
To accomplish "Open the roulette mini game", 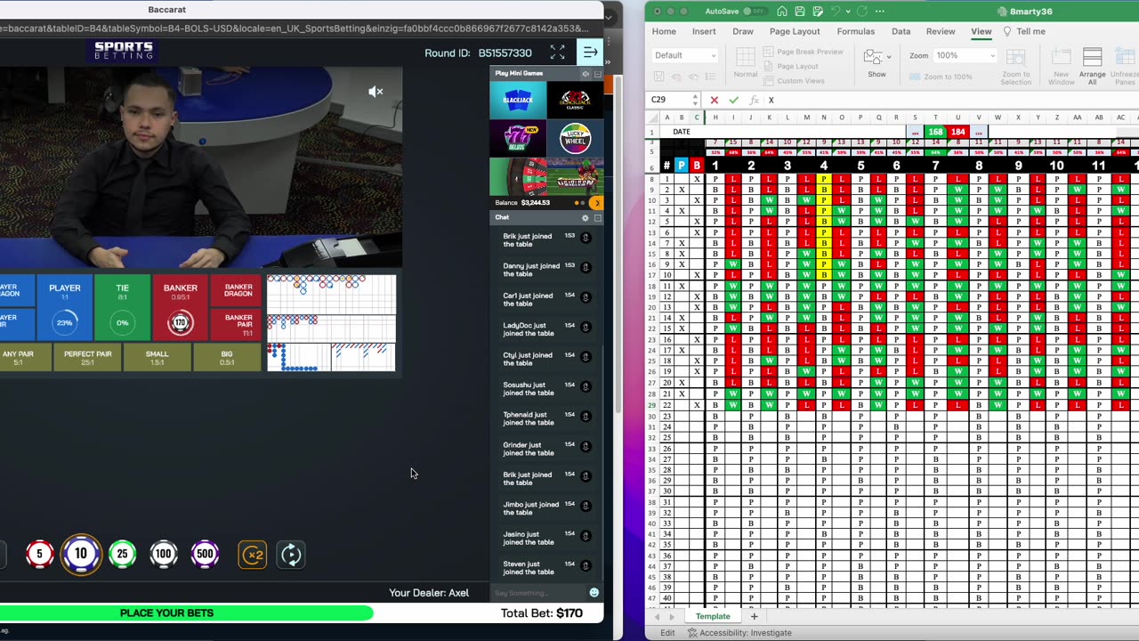I will 518,176.
